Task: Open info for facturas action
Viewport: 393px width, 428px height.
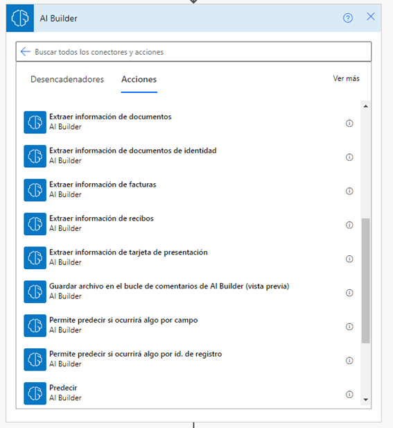Action: [349, 191]
